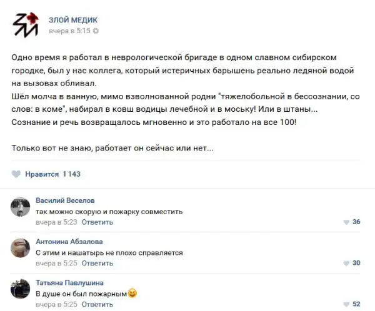Screen dimensions: 375x311
Task: Open Татьяна Павлушина's profile name link
Action: (x=69, y=282)
